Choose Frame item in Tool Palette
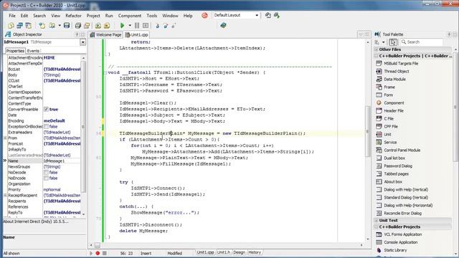Image resolution: width=459 pixels, height=258 pixels. click(389, 87)
